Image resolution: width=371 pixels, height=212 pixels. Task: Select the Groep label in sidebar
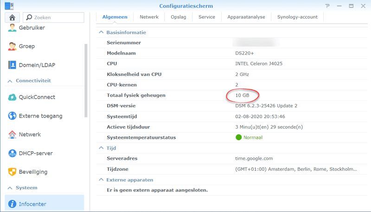pos(27,46)
